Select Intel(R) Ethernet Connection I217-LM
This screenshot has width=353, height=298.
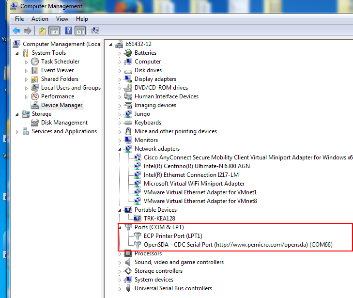click(x=191, y=175)
